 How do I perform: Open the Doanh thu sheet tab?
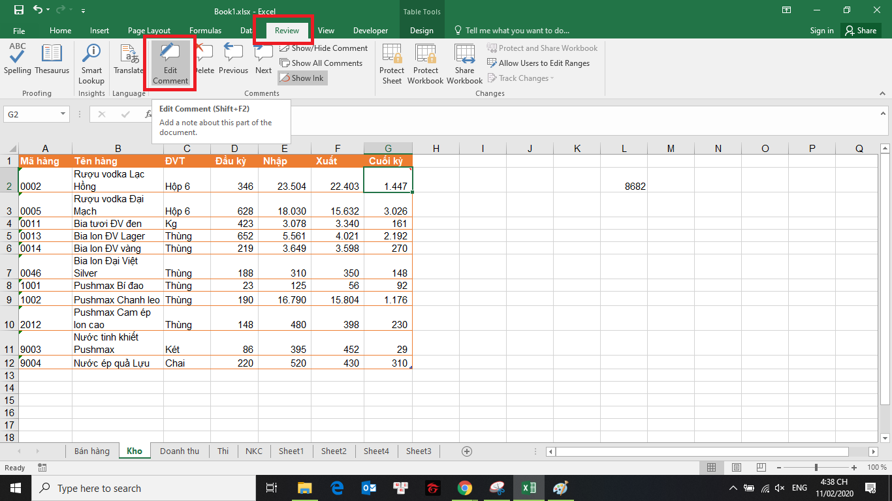pos(180,451)
